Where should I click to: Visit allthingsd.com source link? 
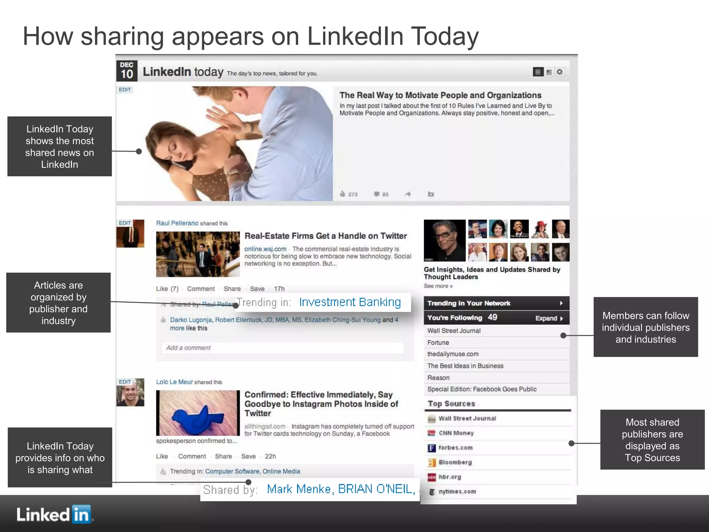(265, 426)
